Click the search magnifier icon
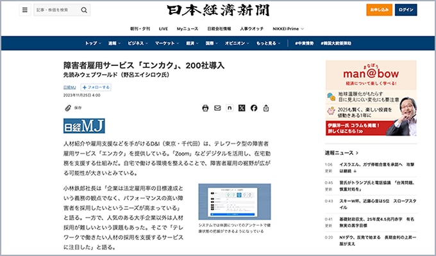The width and height of the screenshot is (436, 256). 85,10
